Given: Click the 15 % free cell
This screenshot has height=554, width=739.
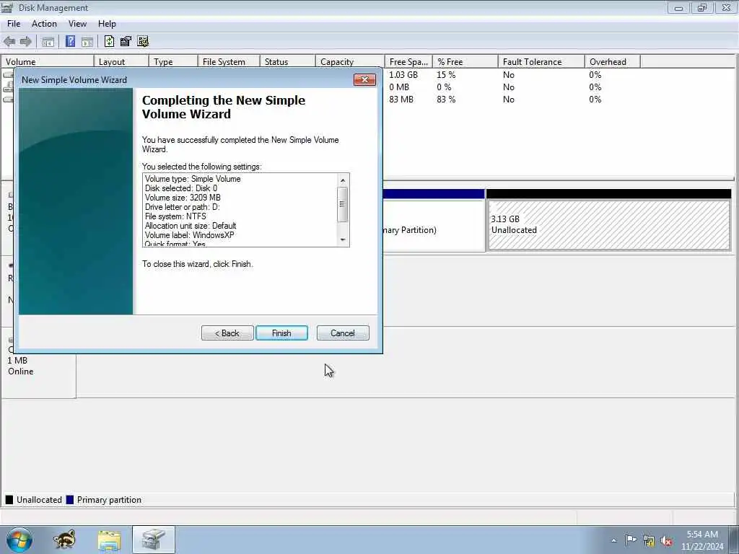Looking at the screenshot, I should coord(446,75).
